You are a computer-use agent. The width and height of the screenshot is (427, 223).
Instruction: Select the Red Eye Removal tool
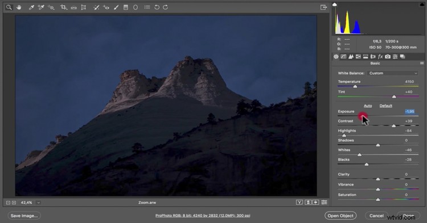tap(106, 7)
